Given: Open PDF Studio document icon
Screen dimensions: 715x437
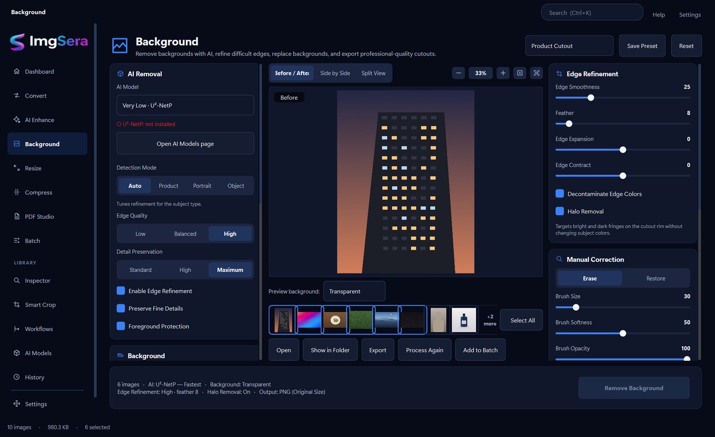Looking at the screenshot, I should [x=17, y=217].
